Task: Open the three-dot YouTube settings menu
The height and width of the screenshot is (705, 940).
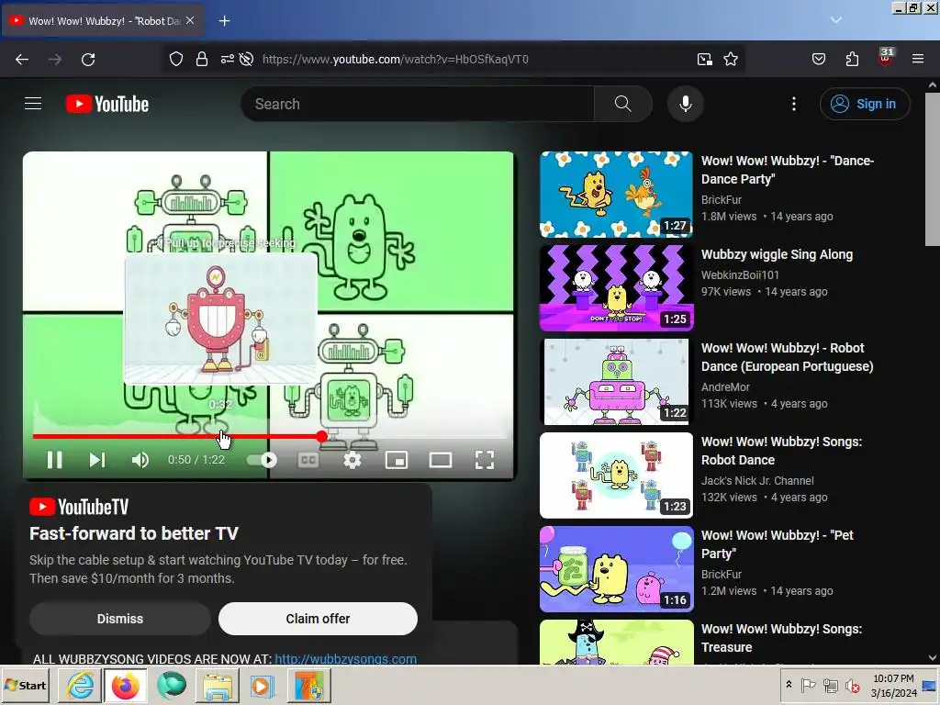Action: [794, 104]
